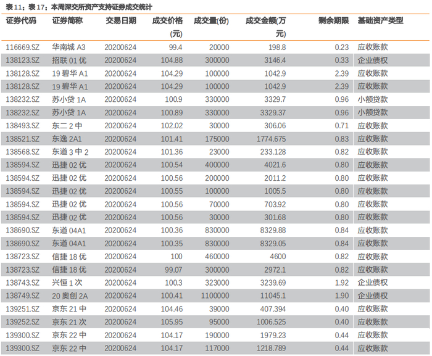Select the name 东逸 2A1

tap(67, 139)
